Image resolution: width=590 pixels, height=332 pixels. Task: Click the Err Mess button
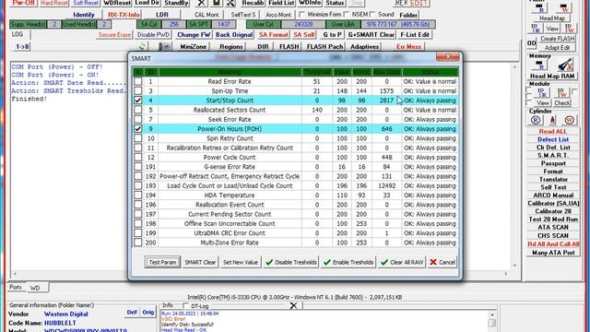click(x=408, y=47)
